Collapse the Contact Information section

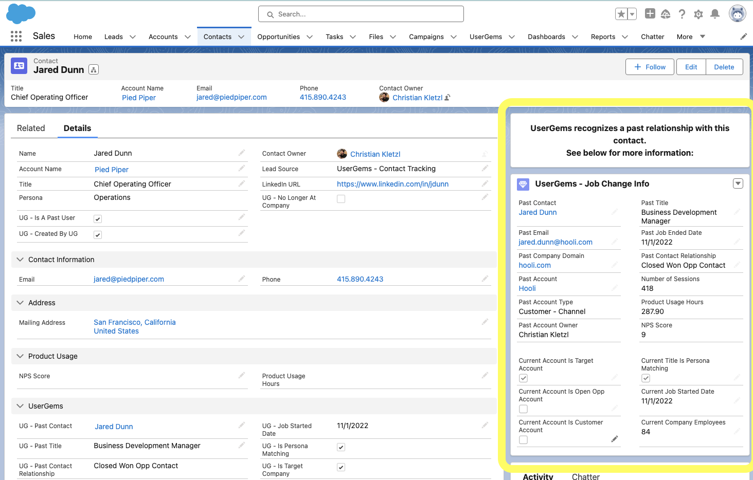[x=20, y=260]
